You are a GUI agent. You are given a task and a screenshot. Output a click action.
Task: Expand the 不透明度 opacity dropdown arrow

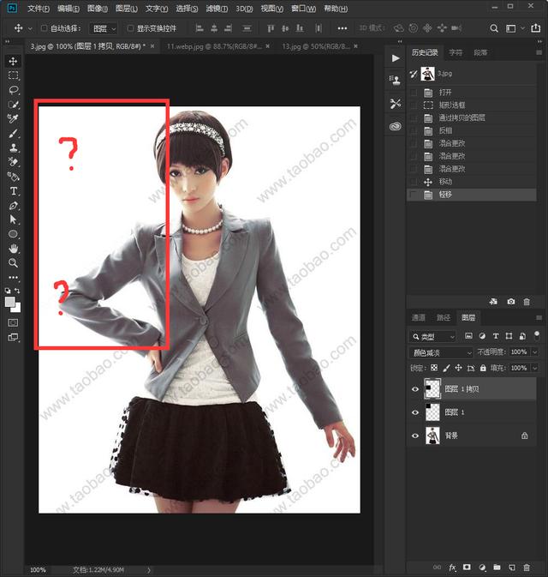tap(535, 352)
